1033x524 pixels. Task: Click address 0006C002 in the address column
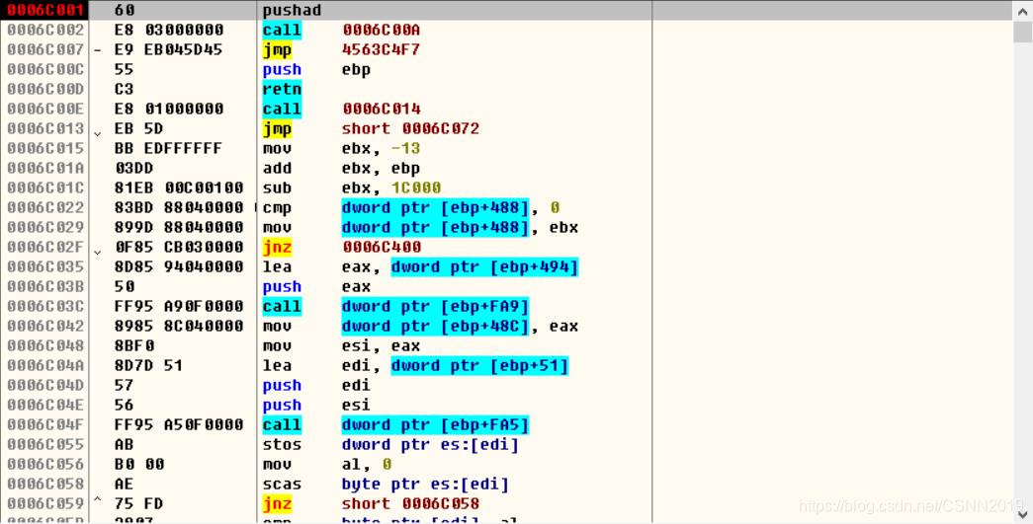click(x=45, y=31)
